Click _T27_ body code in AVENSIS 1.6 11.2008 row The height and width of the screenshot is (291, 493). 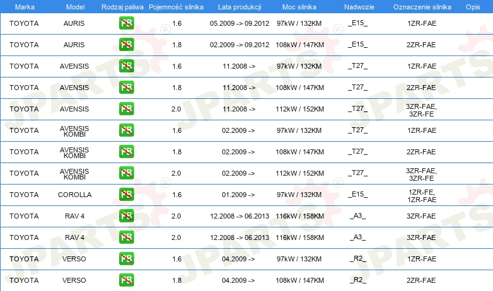(358, 66)
